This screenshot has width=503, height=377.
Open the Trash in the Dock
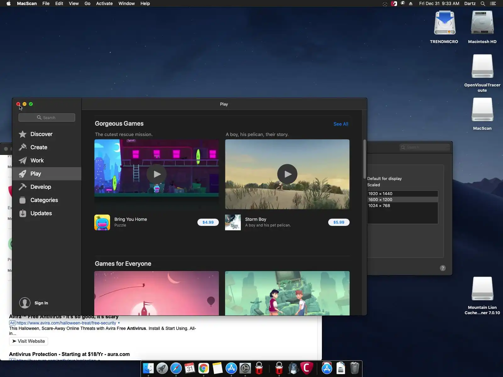(x=355, y=368)
